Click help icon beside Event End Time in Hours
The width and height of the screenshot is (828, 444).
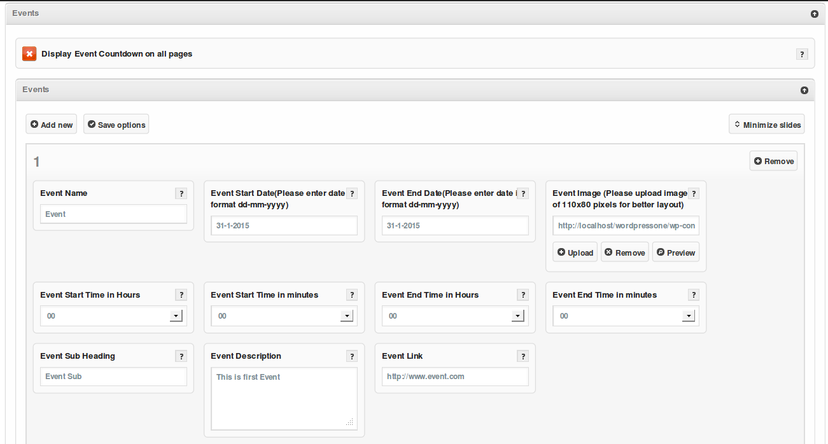523,295
